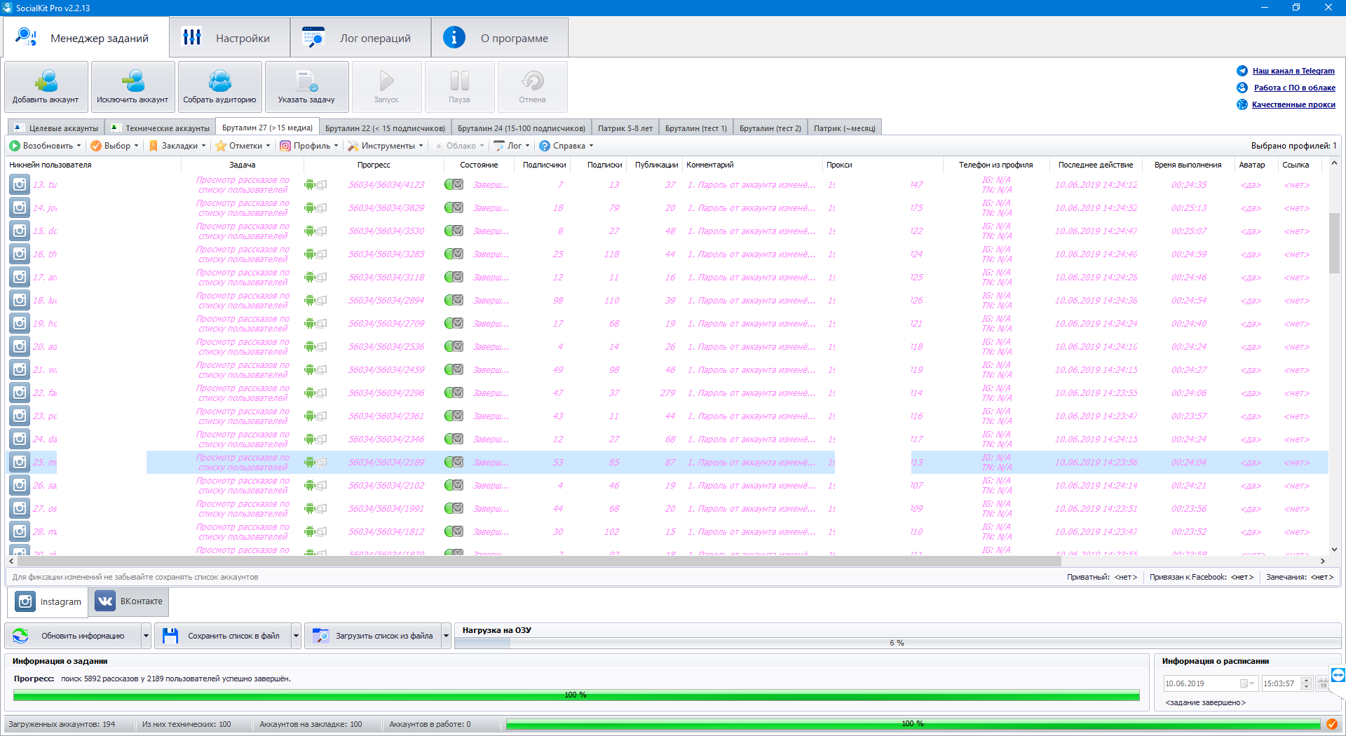
Task: Click the Пауза pause button
Action: pyautogui.click(x=459, y=87)
